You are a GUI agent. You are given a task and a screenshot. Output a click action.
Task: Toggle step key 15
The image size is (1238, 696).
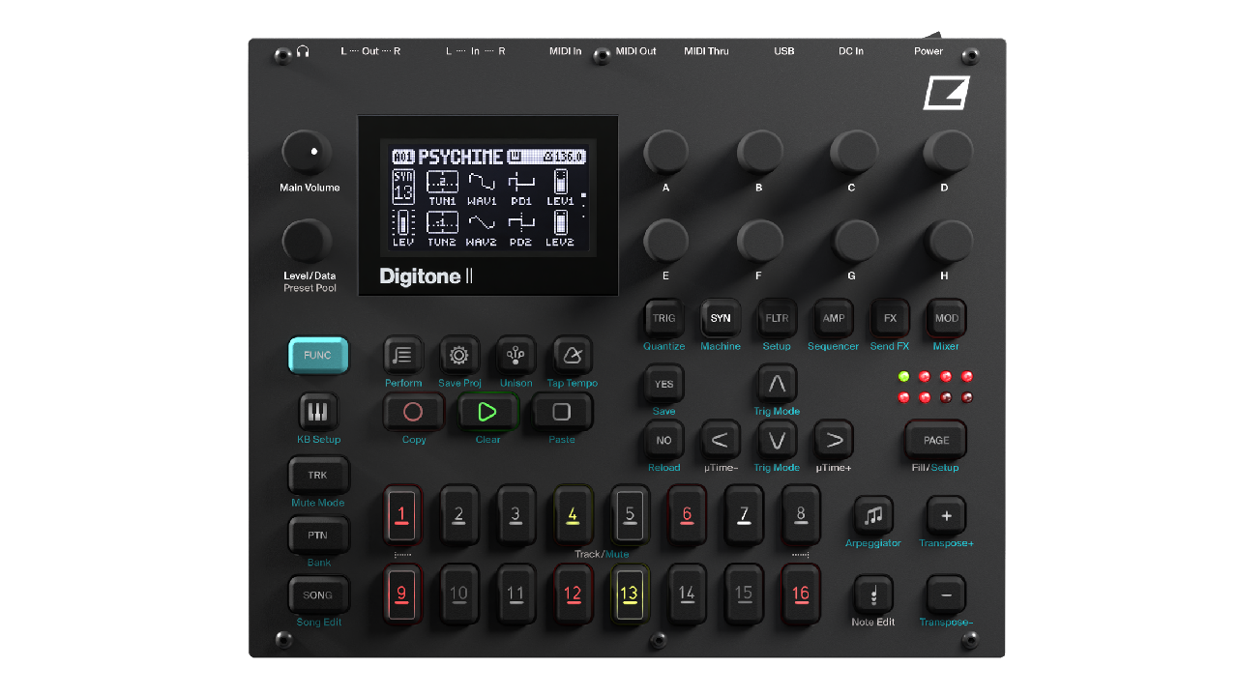coord(744,594)
